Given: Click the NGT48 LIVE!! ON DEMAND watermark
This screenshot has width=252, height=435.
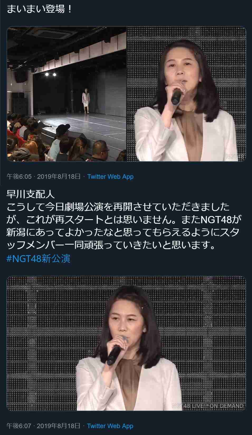Looking at the screenshot, I should pos(208,406).
